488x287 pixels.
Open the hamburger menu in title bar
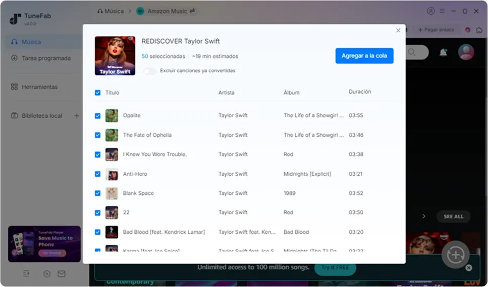[x=442, y=11]
